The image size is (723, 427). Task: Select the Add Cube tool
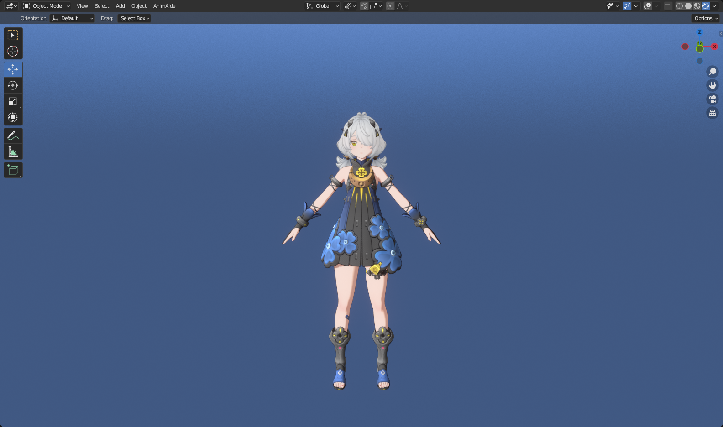[13, 170]
